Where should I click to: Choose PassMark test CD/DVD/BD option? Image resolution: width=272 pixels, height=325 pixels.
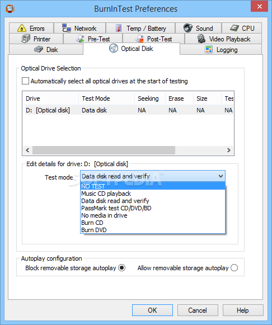[153, 208]
